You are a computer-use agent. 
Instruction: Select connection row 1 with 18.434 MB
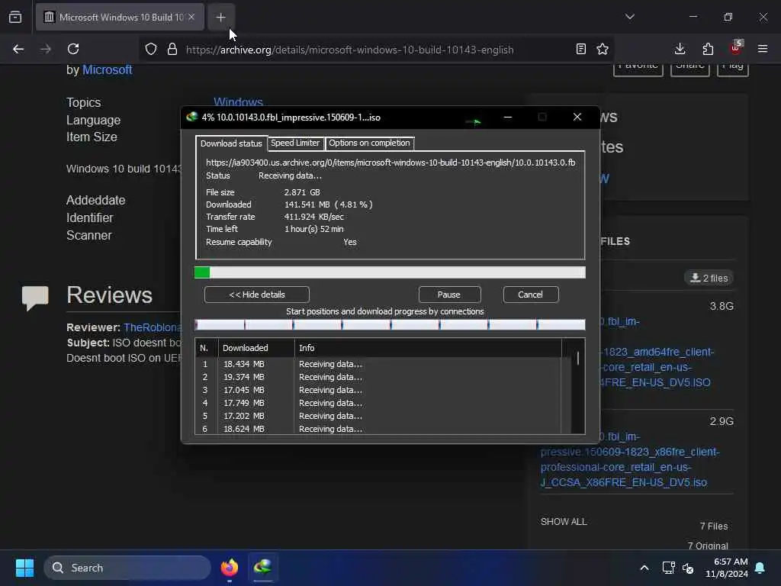tap(378, 364)
